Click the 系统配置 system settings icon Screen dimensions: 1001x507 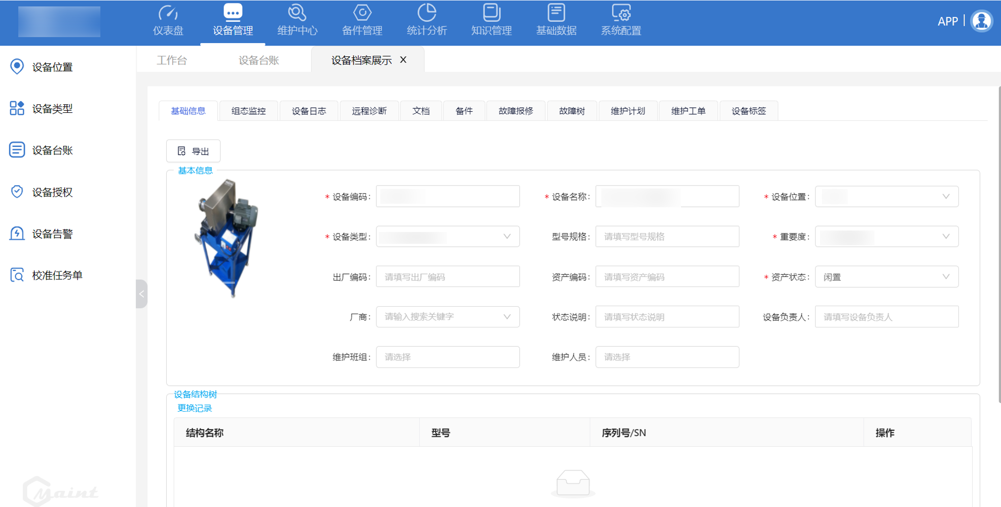(621, 13)
